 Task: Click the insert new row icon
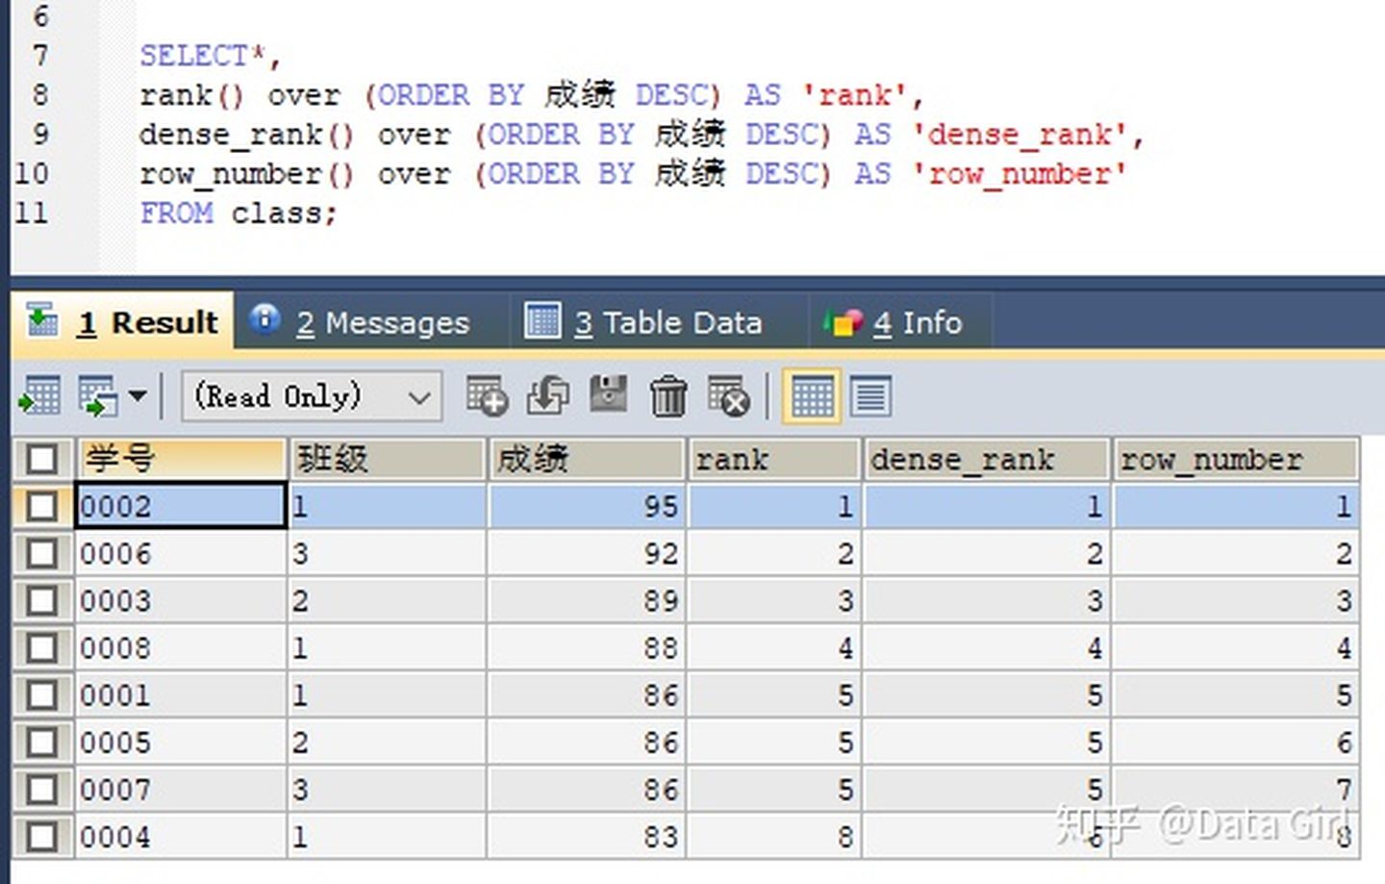[486, 395]
